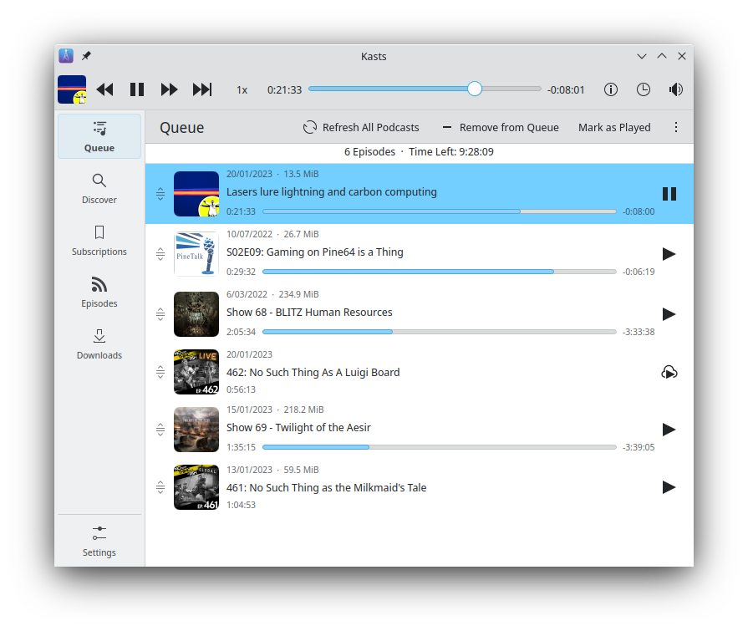Pause playback in the top player bar

coord(137,89)
